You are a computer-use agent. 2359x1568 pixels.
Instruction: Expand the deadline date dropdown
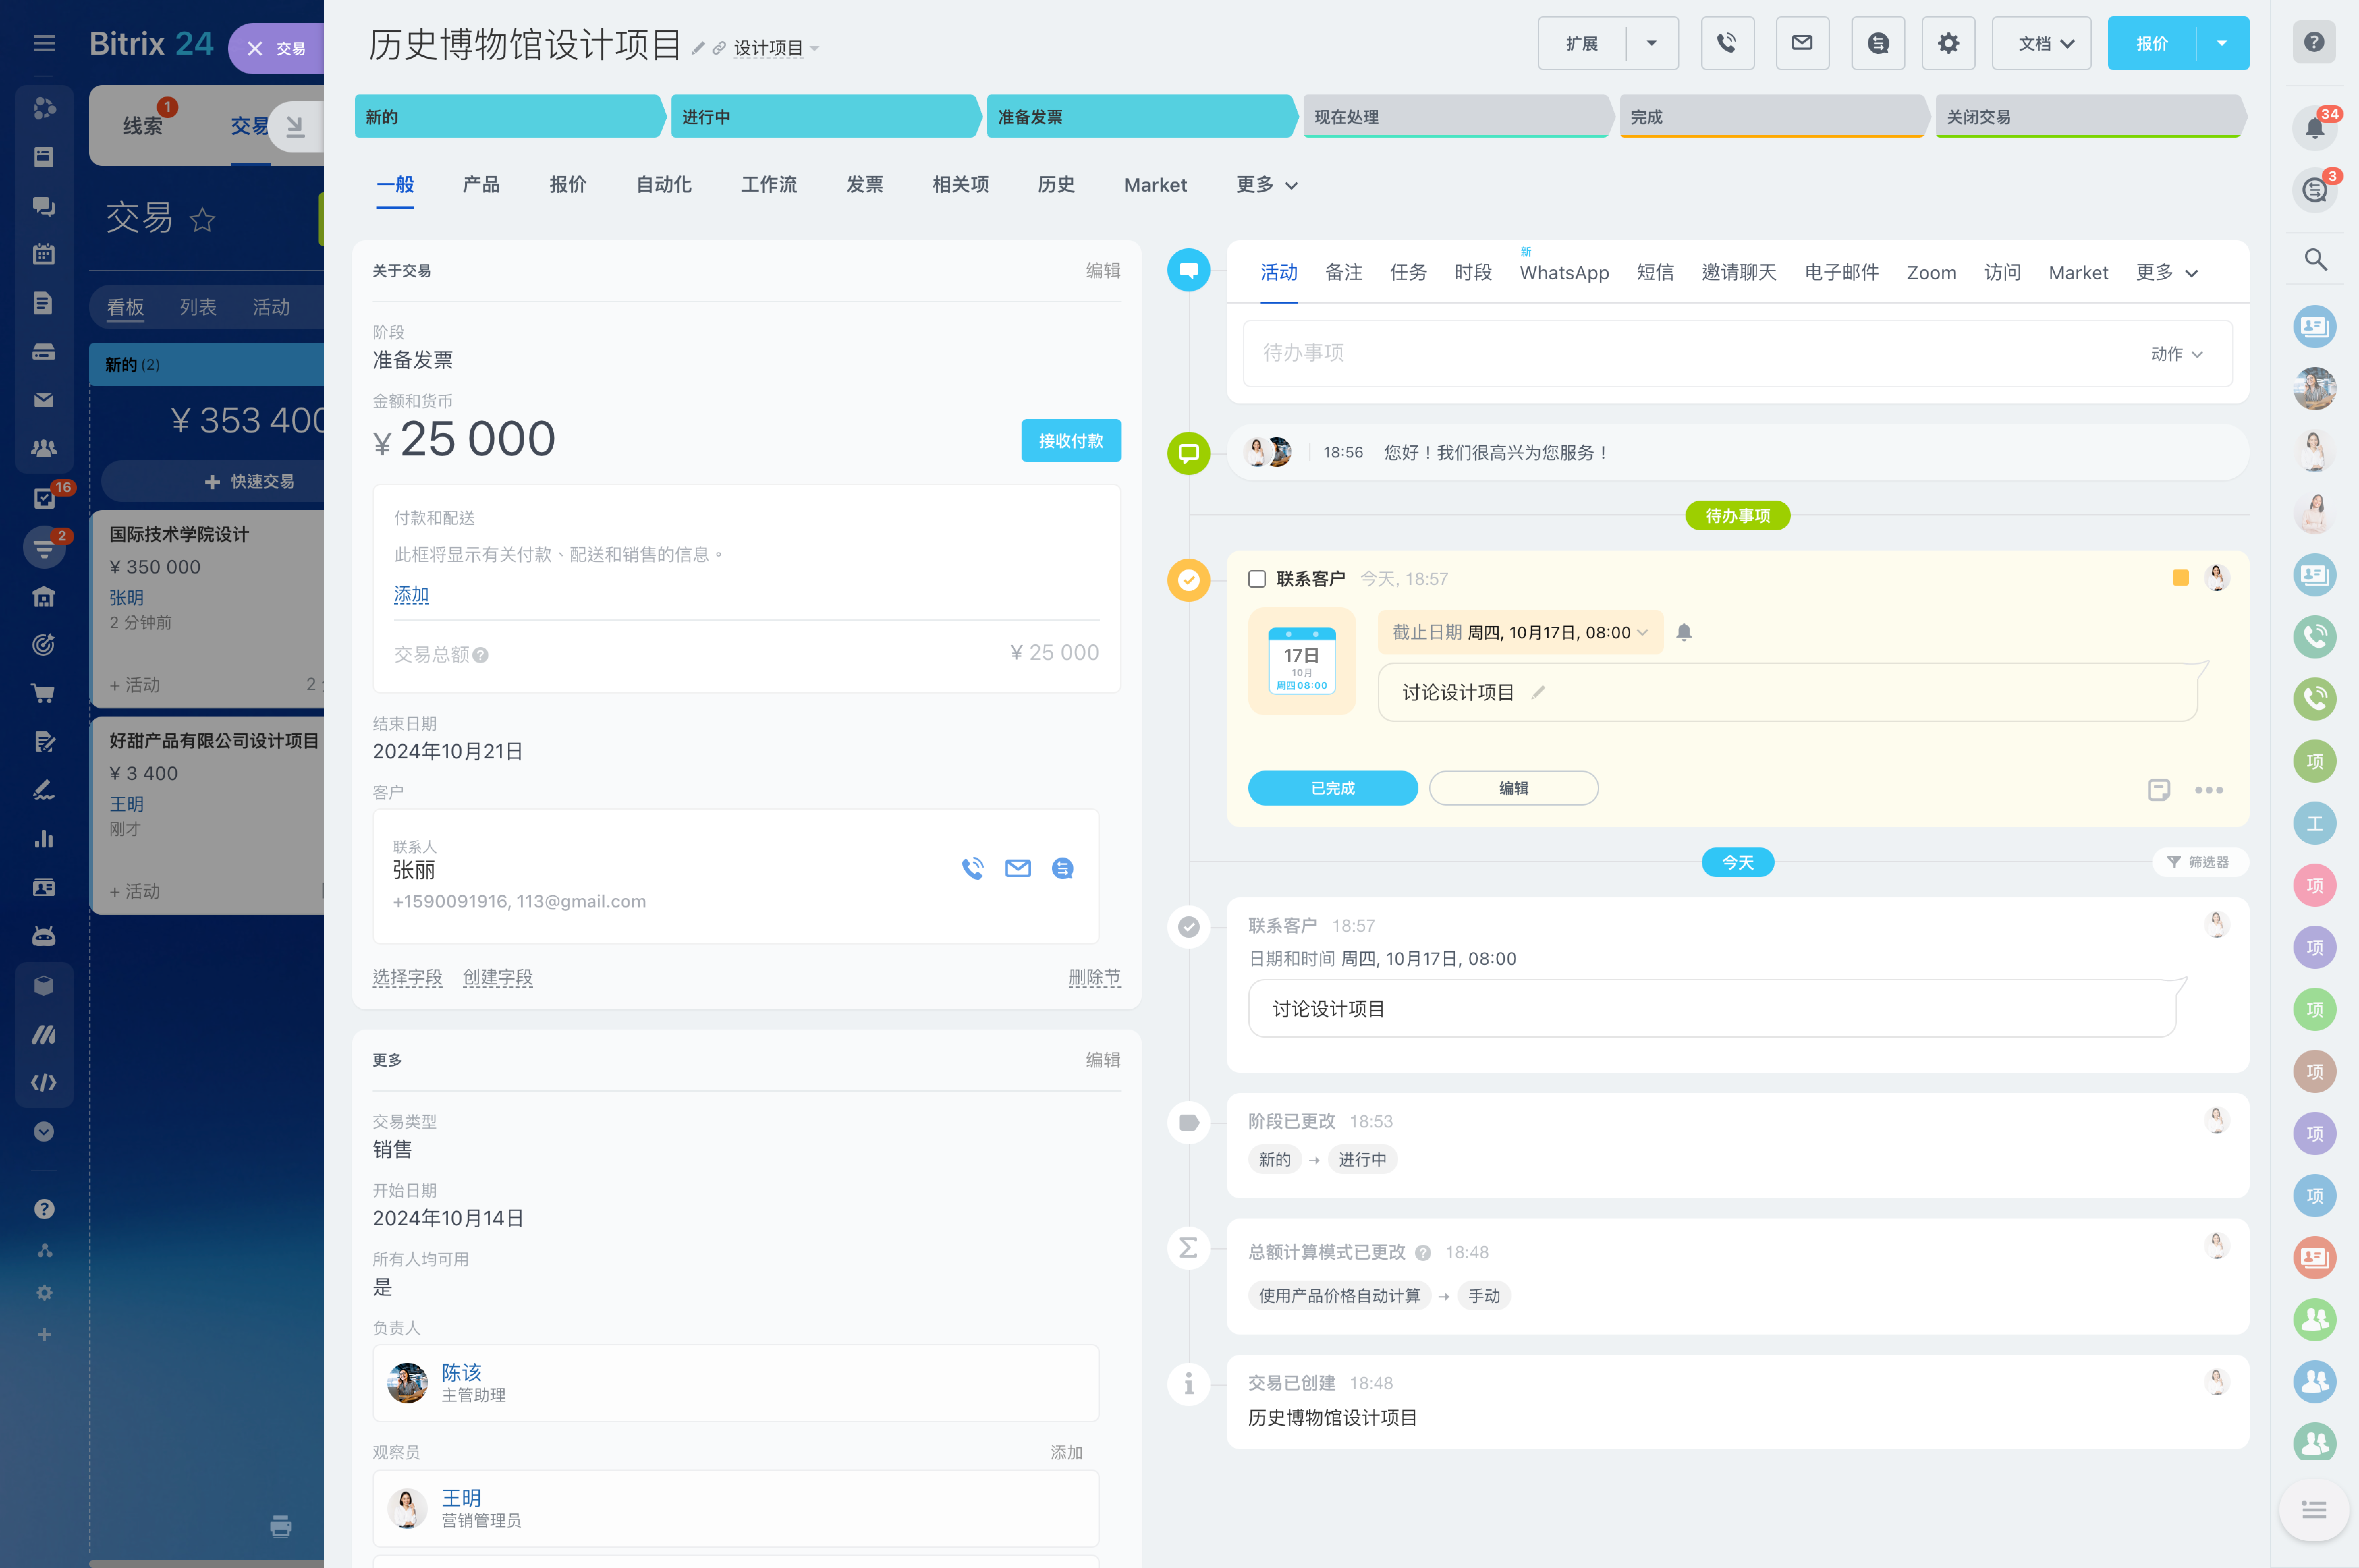(x=1642, y=632)
